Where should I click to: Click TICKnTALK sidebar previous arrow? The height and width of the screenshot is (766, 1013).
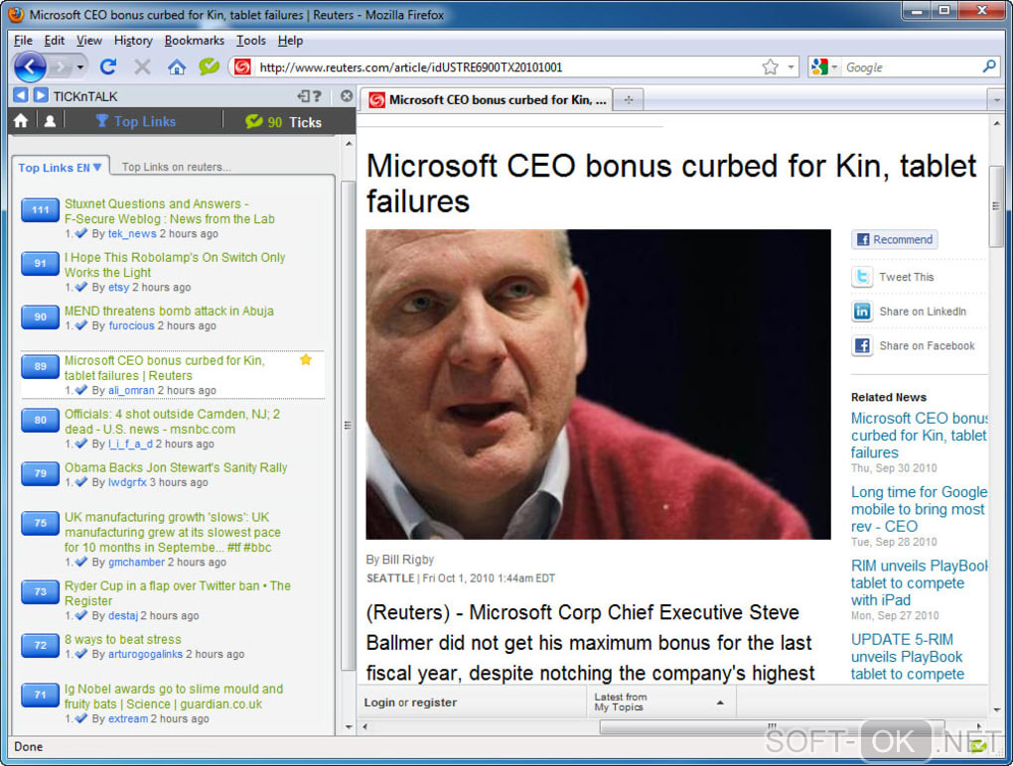[21, 95]
